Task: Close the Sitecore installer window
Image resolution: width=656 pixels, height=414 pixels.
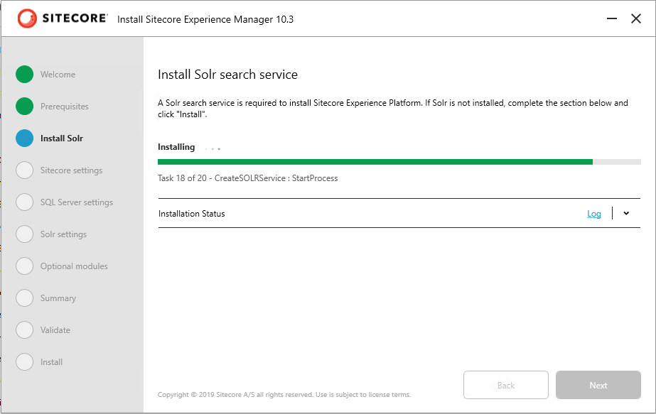Action: tap(636, 19)
